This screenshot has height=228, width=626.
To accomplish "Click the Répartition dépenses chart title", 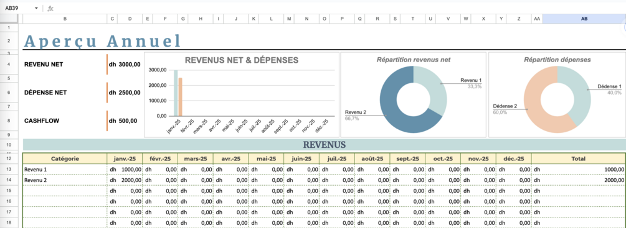I will (557, 60).
